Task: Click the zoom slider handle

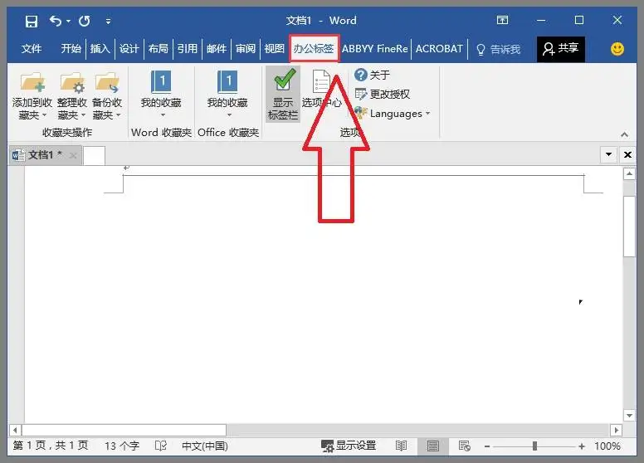Action: tap(535, 446)
